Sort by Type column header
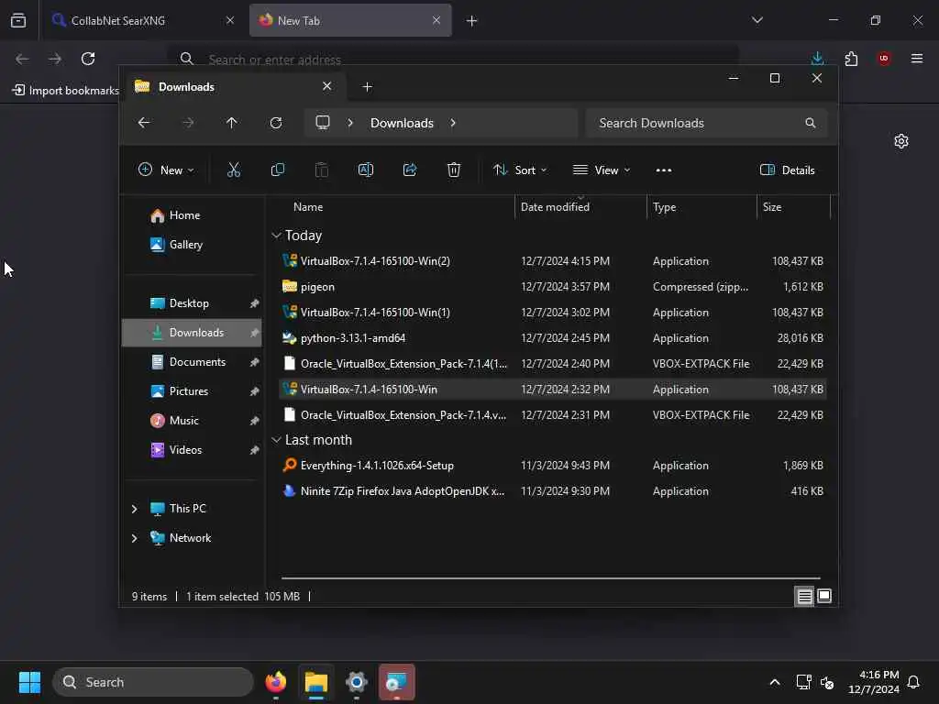 [701, 207]
